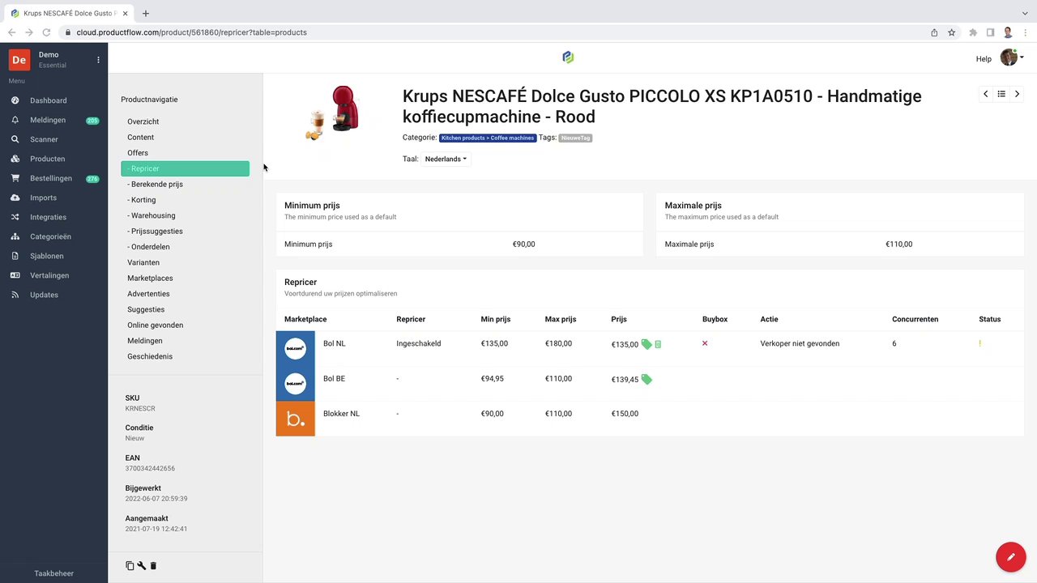Image resolution: width=1037 pixels, height=583 pixels.
Task: Click the red Buybox cross on Bol NL
Action: [705, 343]
